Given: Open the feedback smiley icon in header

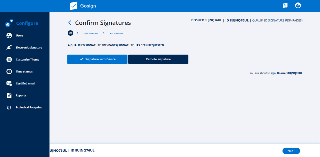Looking at the screenshot, I should pyautogui.click(x=285, y=5).
